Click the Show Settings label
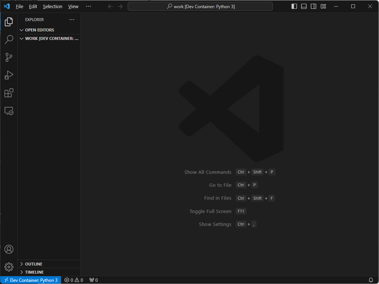The image size is (379, 284). tap(215, 224)
